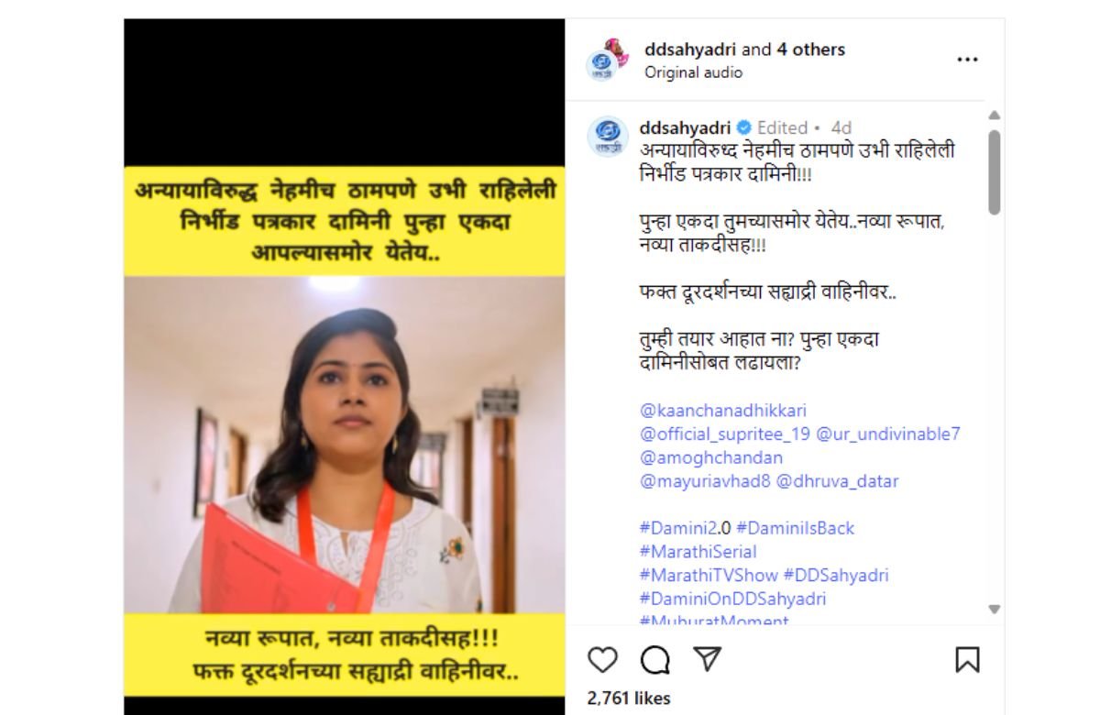Open the ddsahyadri avatar beside the caption
This screenshot has width=1100, height=715.
pyautogui.click(x=607, y=137)
